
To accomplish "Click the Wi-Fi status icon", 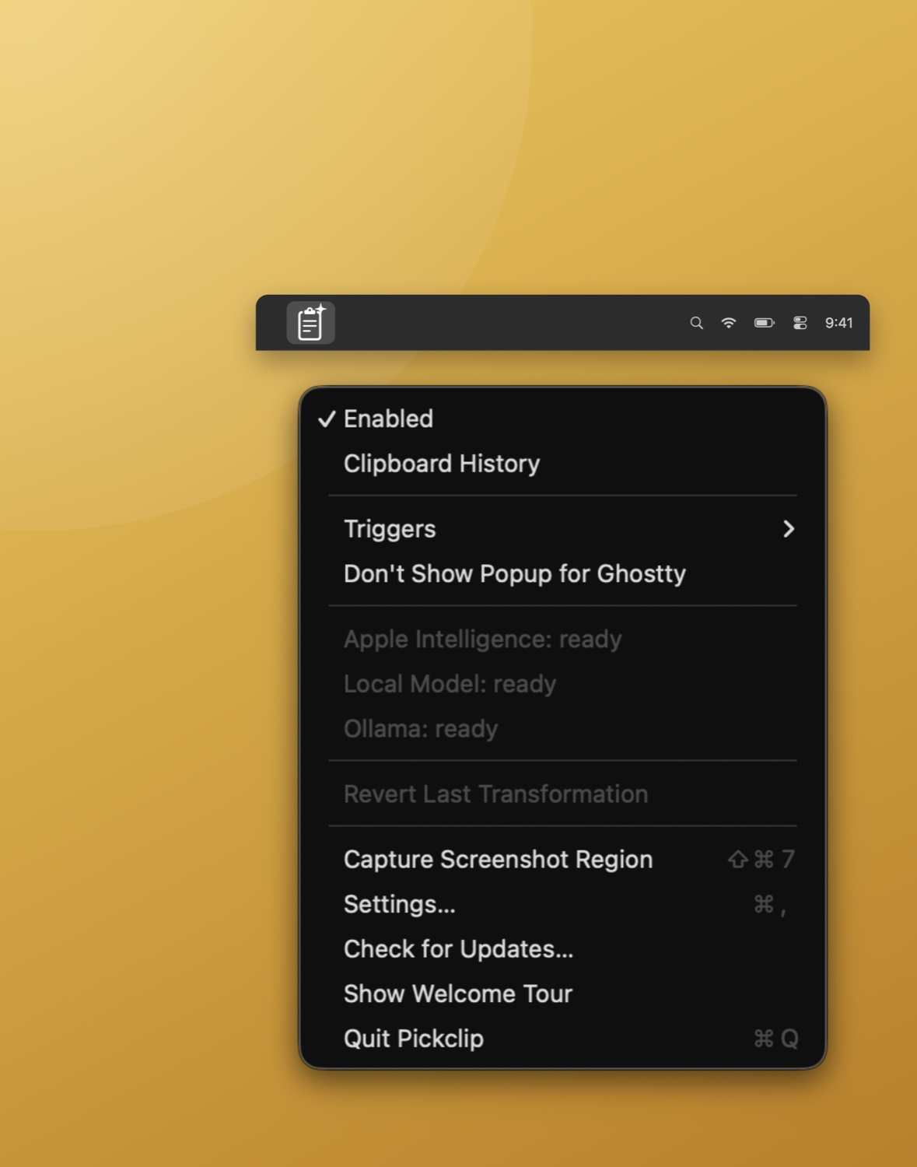I will [728, 323].
